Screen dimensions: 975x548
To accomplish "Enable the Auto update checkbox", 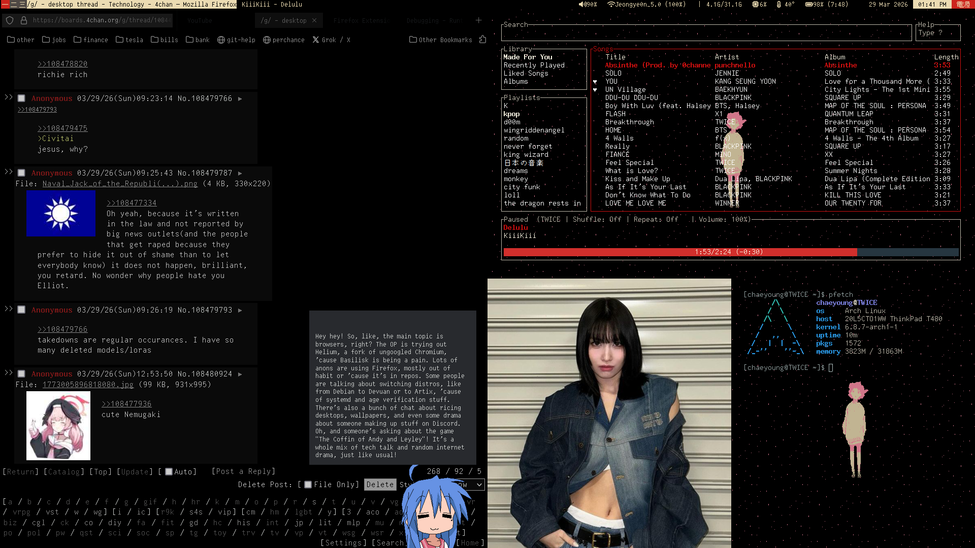I will point(169,472).
